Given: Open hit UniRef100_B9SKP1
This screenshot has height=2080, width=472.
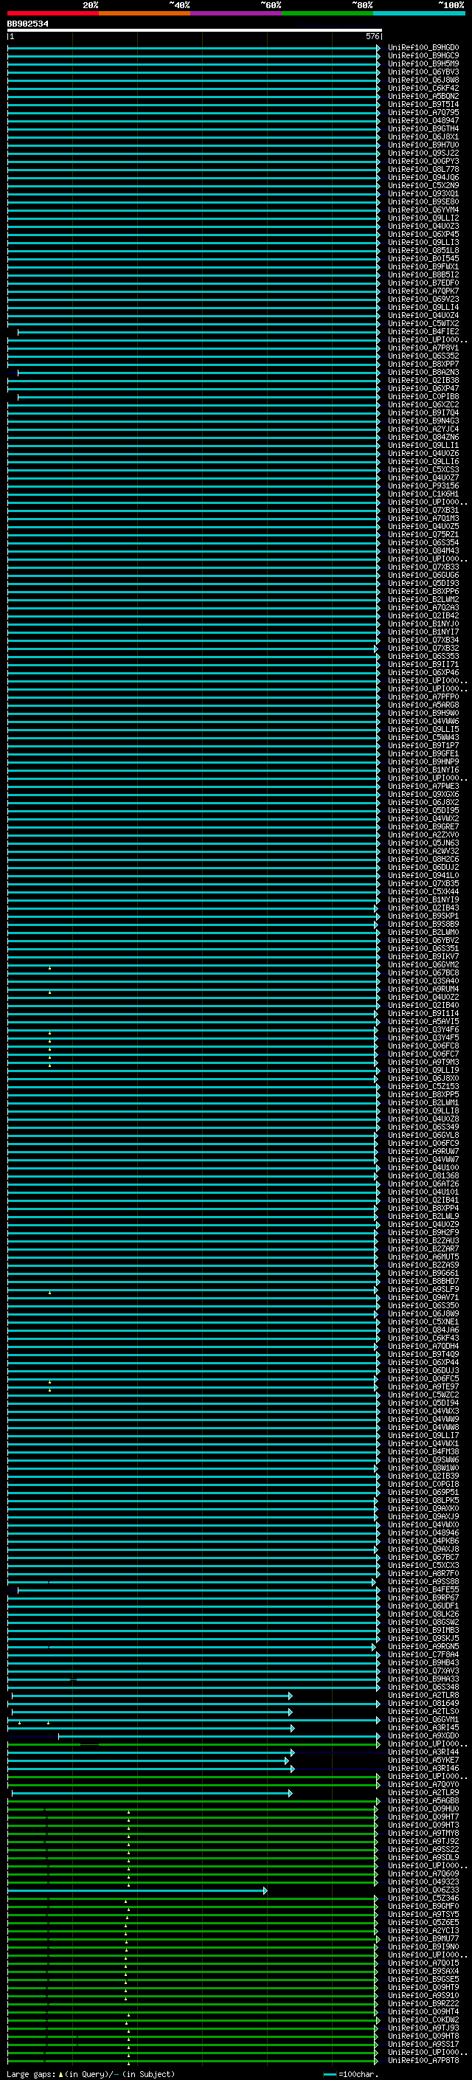Looking at the screenshot, I should point(423,916).
